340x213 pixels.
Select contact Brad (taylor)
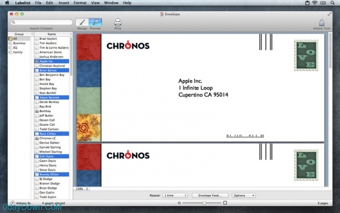tap(52, 39)
